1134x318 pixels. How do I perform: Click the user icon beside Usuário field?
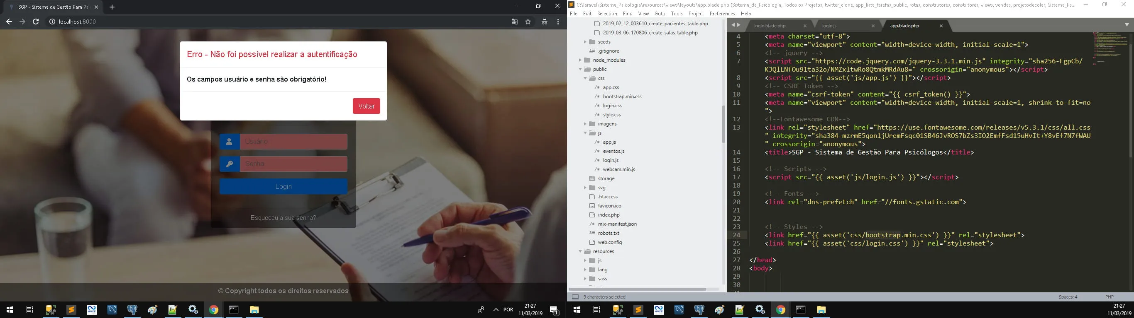click(x=230, y=142)
